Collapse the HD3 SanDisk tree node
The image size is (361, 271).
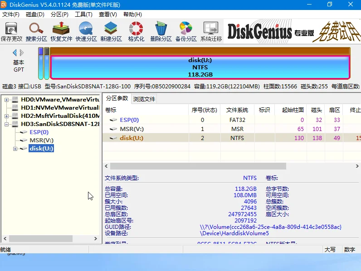pos(6,124)
